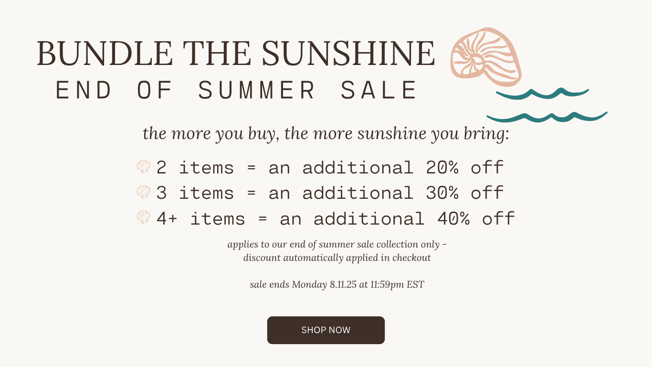Click the '4+ items = an additional 40% off' line
Viewport: 652px width, 367px height.
pyautogui.click(x=336, y=219)
